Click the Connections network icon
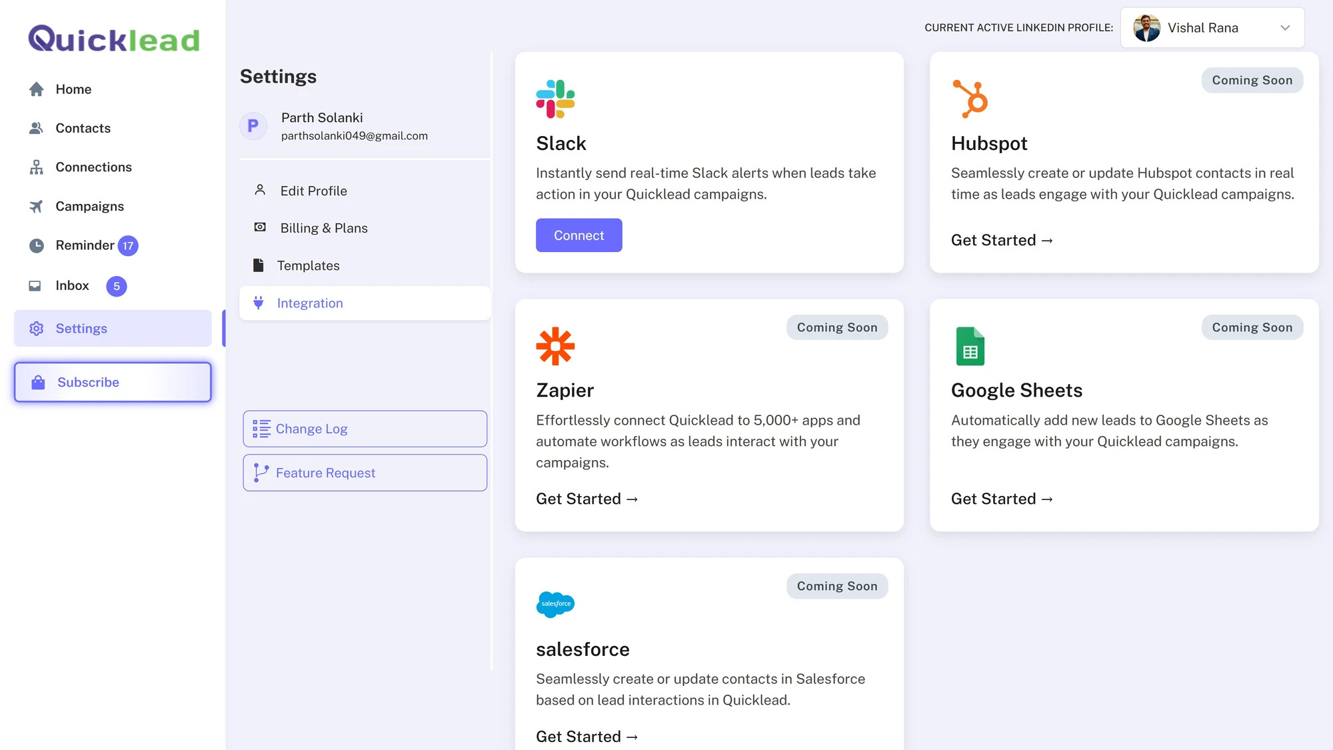 [x=36, y=167]
